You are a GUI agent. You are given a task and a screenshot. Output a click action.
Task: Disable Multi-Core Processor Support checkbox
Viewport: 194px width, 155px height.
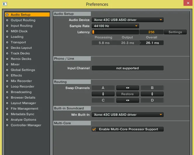(94, 129)
